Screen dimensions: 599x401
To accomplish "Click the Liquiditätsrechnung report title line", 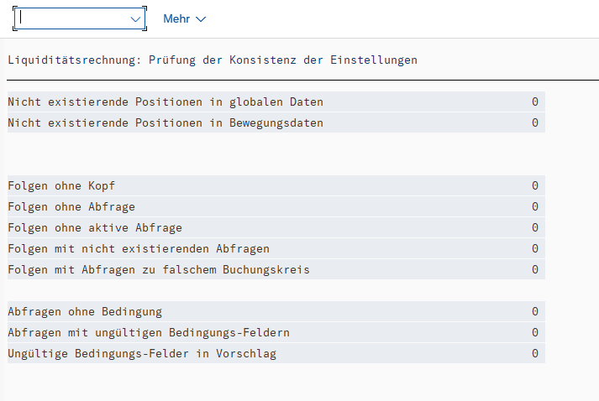I will (x=212, y=60).
